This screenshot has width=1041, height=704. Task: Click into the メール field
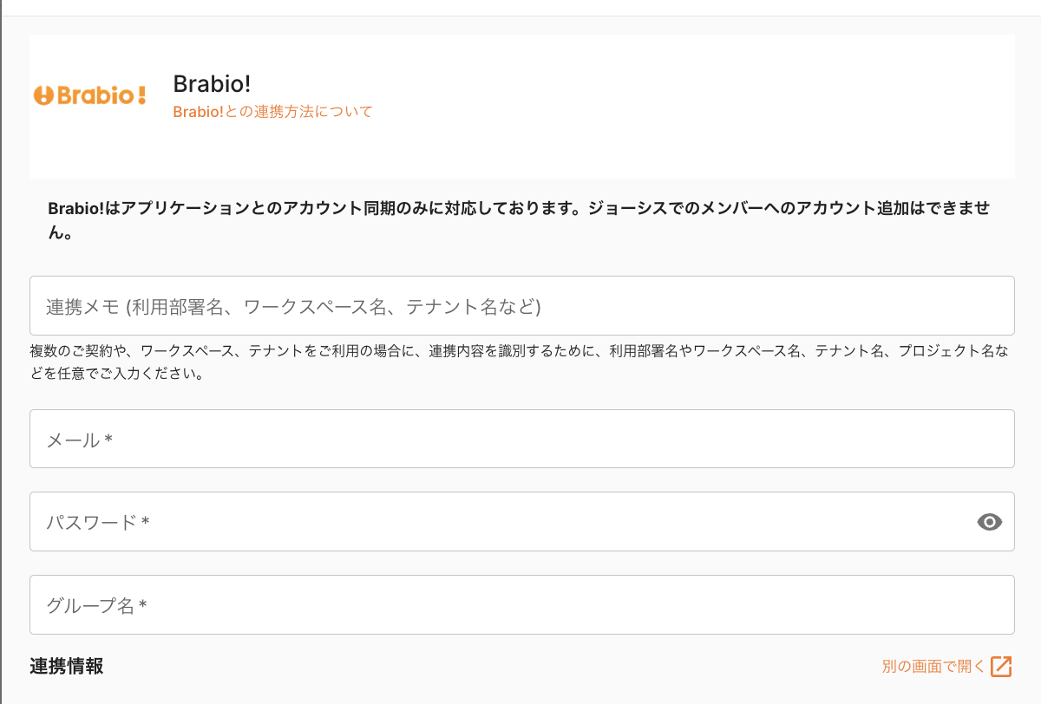pos(520,440)
